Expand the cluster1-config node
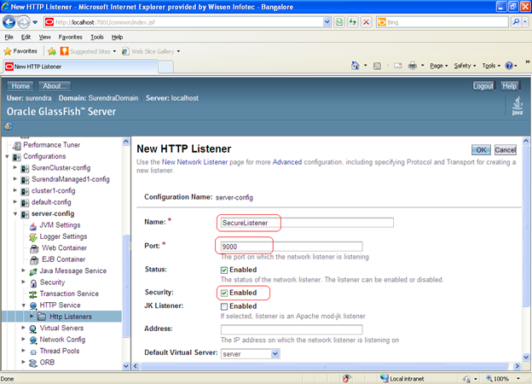532x384 pixels. [x=15, y=190]
